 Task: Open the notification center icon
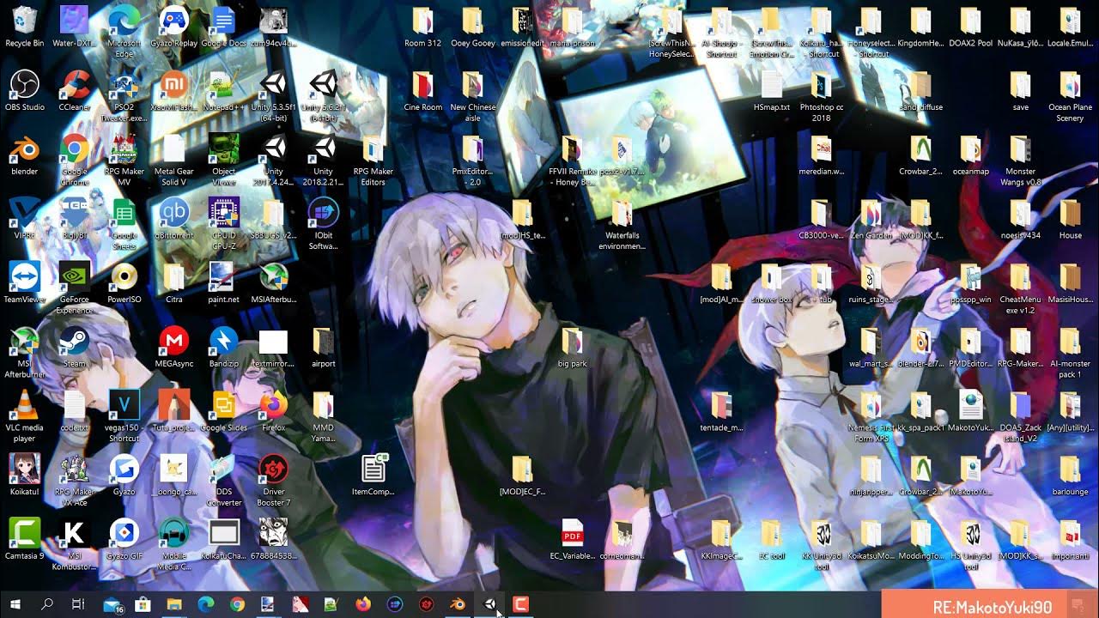coord(1078,604)
